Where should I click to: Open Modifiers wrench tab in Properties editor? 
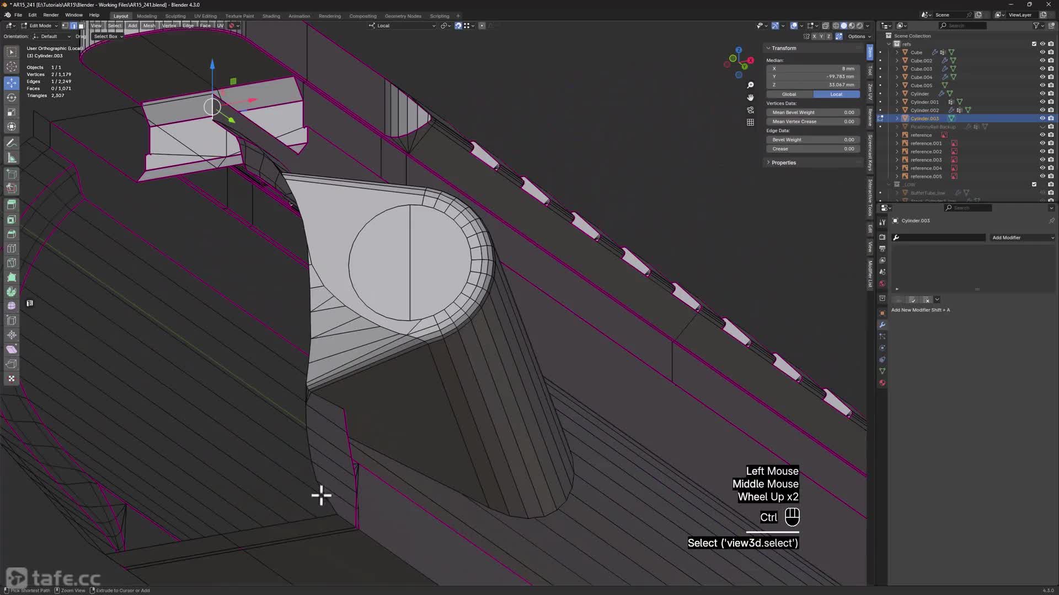click(882, 325)
